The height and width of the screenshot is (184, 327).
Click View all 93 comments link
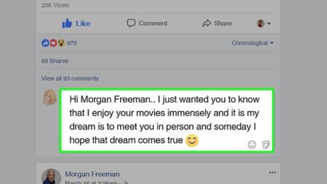[70, 78]
